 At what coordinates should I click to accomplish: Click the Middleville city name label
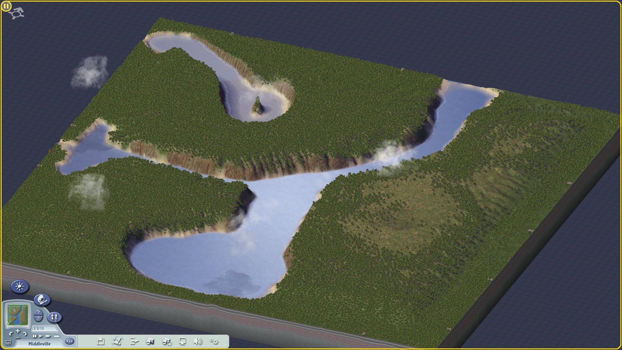click(40, 344)
